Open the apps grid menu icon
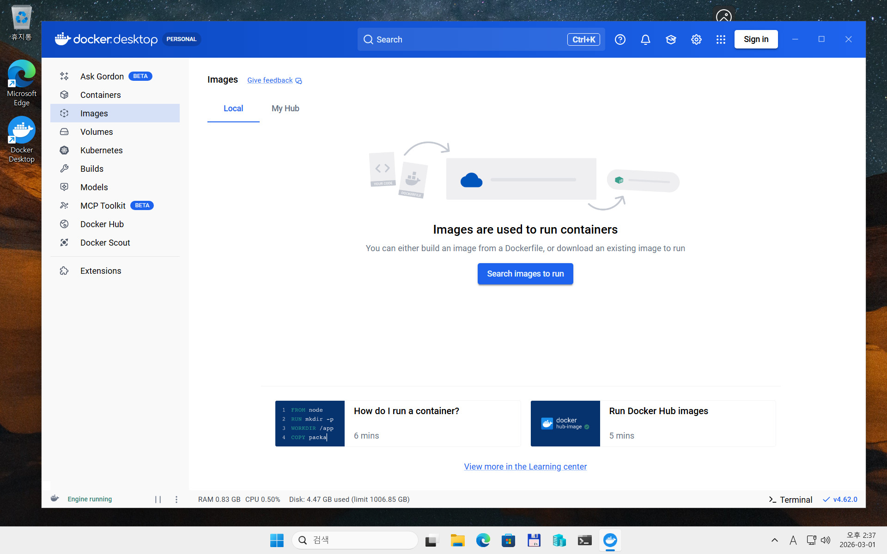The width and height of the screenshot is (887, 554). [721, 40]
